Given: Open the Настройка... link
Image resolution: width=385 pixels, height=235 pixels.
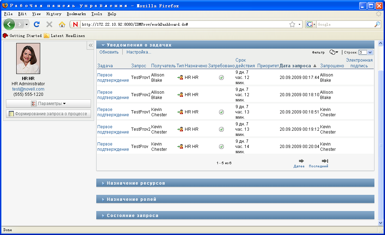Looking at the screenshot, I should click(139, 52).
